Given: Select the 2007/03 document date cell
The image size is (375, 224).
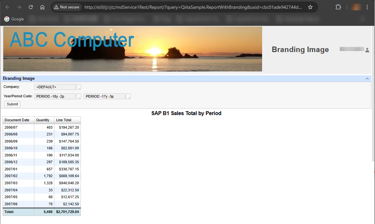Looking at the screenshot, I should [18, 183].
